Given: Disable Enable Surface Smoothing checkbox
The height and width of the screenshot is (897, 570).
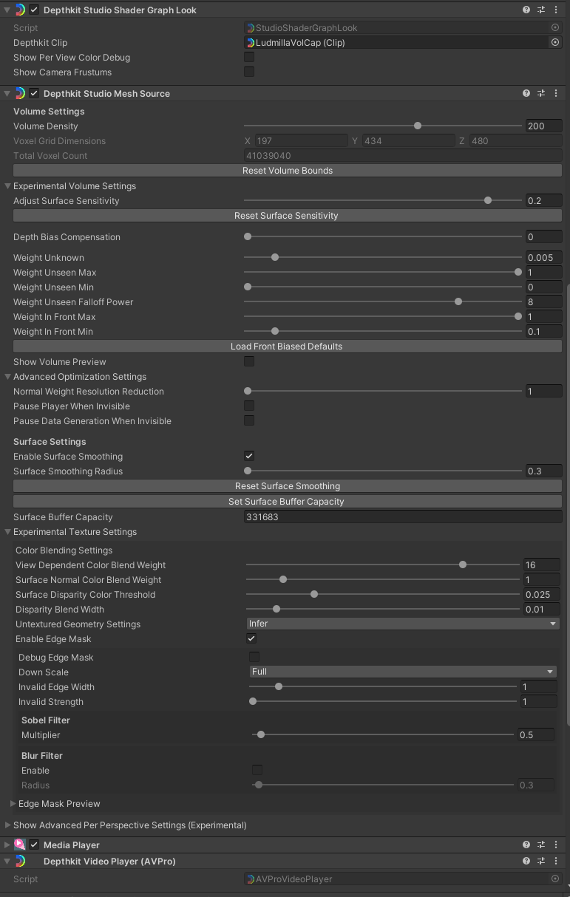Looking at the screenshot, I should tap(249, 457).
